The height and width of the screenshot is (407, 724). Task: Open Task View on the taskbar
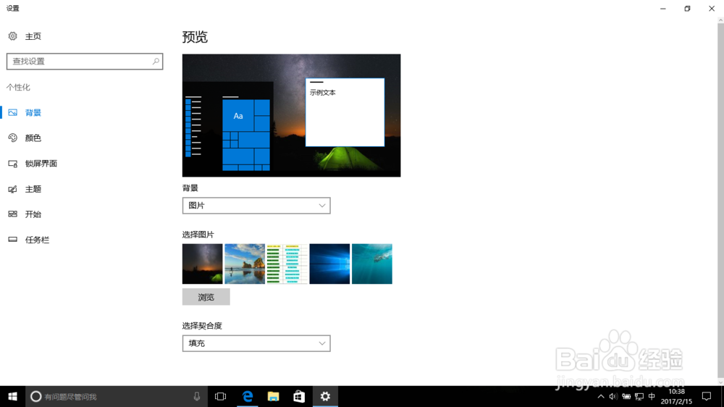(x=221, y=396)
